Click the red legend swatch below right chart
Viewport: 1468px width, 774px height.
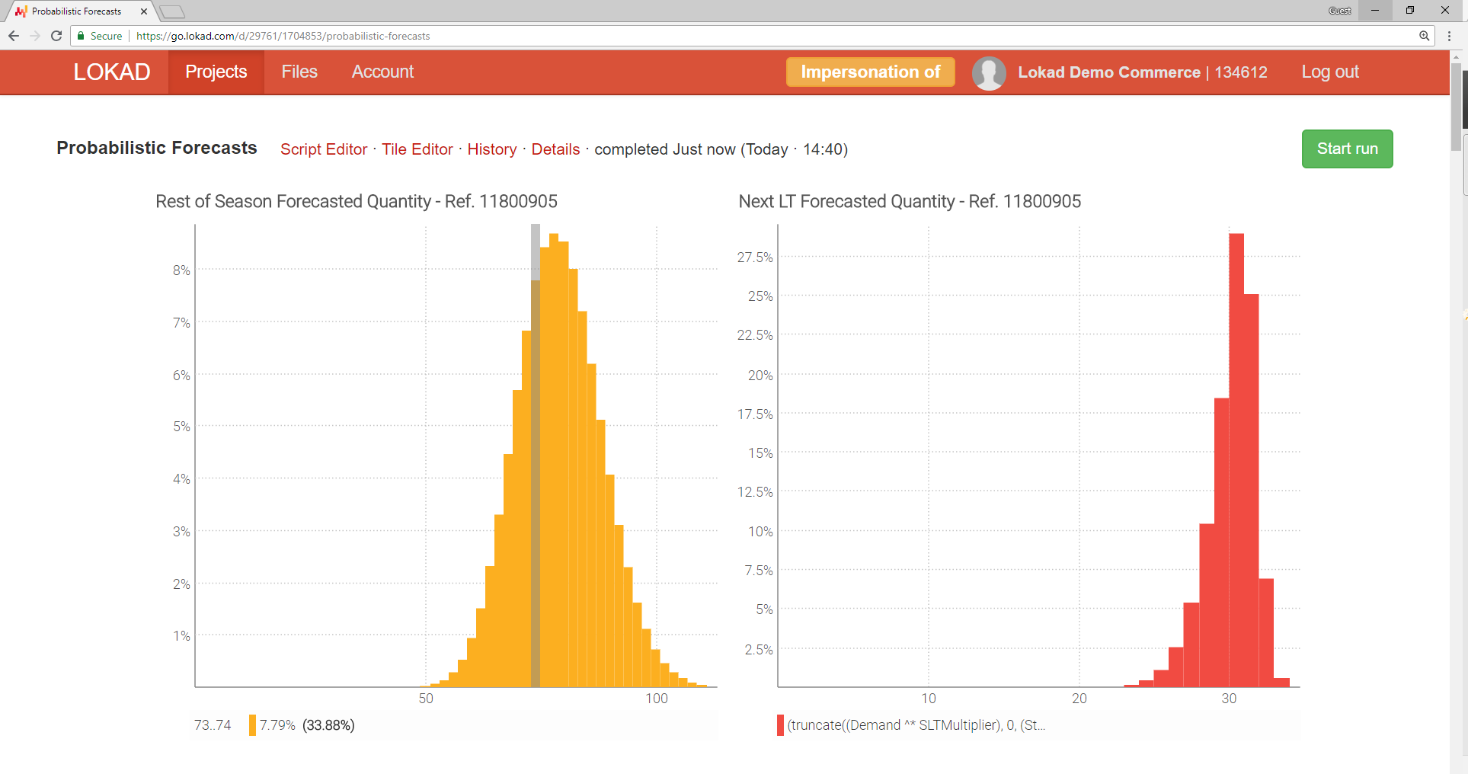coord(779,725)
